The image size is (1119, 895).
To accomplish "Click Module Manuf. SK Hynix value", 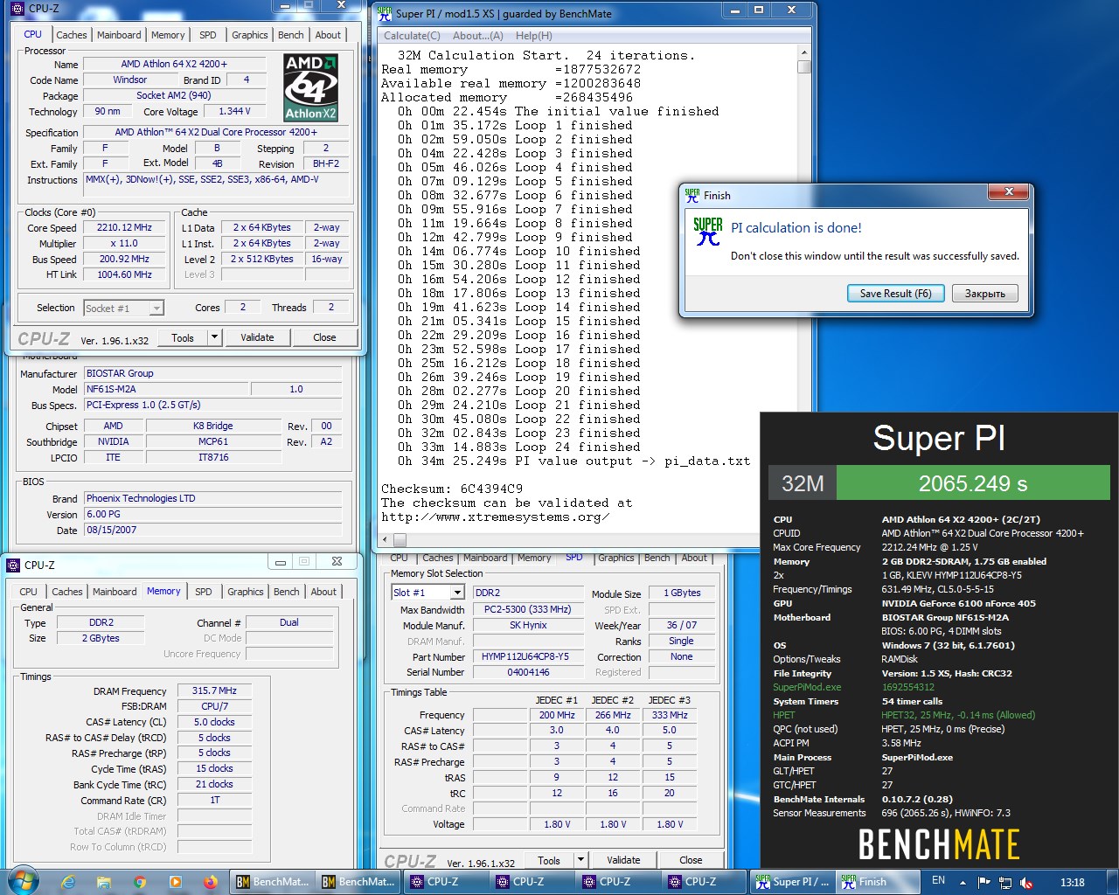I will point(527,625).
